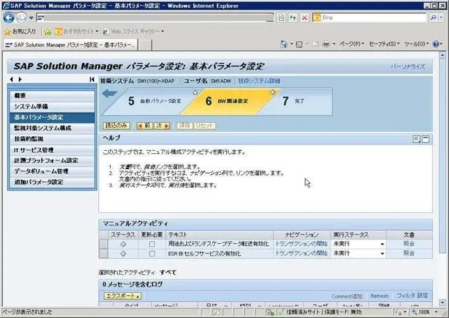Select 追加パラメータ設定 in sidebar
This screenshot has height=318, width=449.
52,182
